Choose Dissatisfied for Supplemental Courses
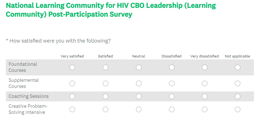 (172, 83)
